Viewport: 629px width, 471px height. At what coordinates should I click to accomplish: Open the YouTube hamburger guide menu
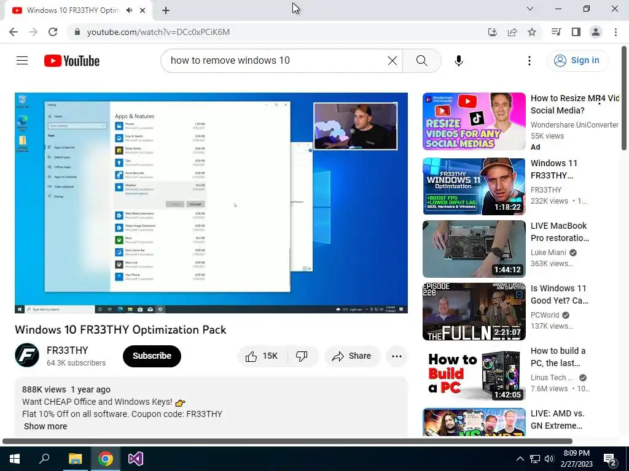coord(22,61)
